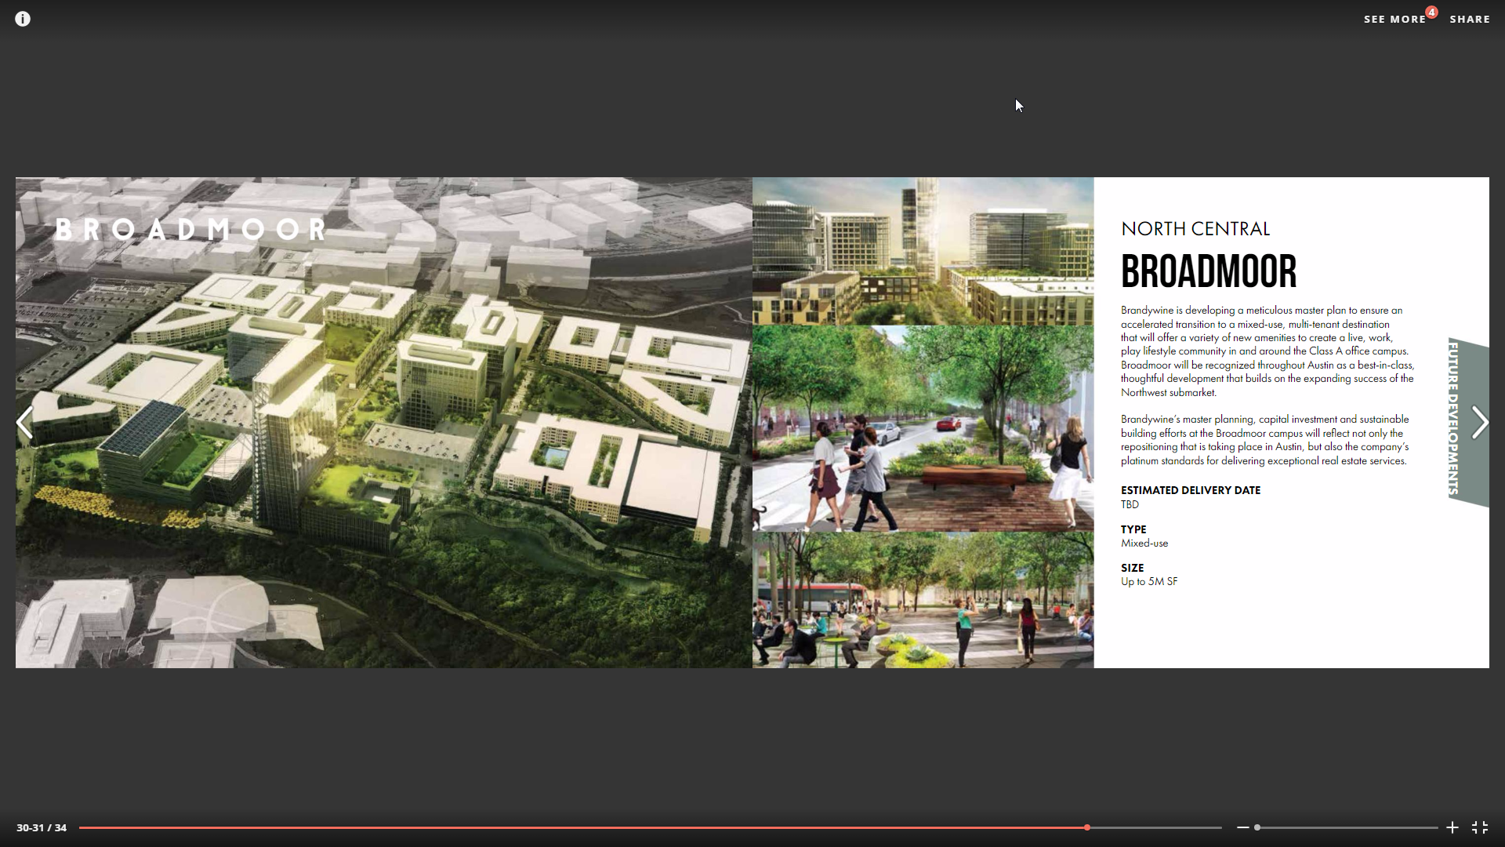Click the BROADMOOR bold heading text
Screen dimensions: 1505x847
(1208, 272)
